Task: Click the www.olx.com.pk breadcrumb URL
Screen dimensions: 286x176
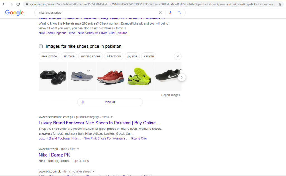Action: [x=65, y=172]
